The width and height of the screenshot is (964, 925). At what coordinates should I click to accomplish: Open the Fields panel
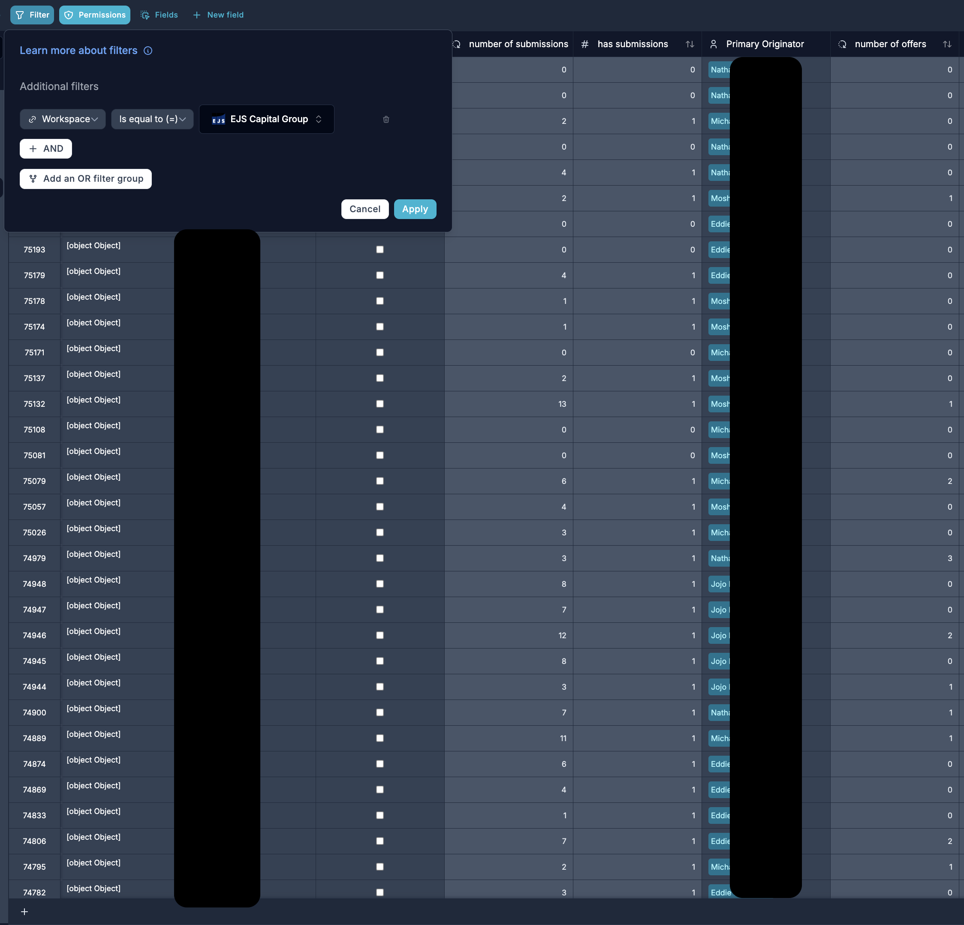(x=160, y=15)
